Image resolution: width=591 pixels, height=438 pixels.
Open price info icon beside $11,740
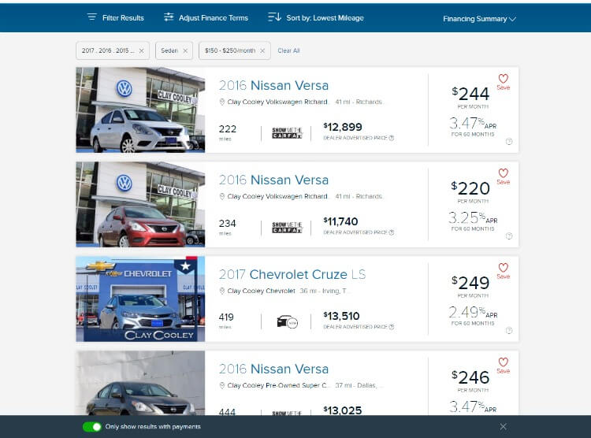click(392, 232)
